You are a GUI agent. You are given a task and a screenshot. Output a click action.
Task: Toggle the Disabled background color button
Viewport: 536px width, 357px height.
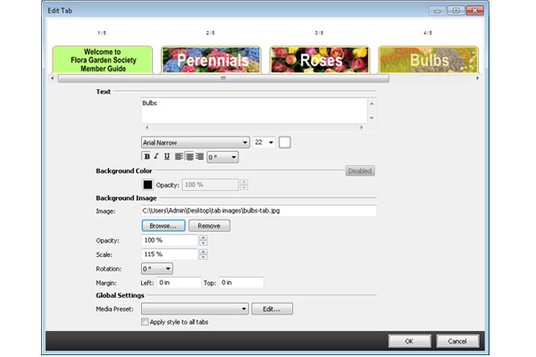coord(360,170)
